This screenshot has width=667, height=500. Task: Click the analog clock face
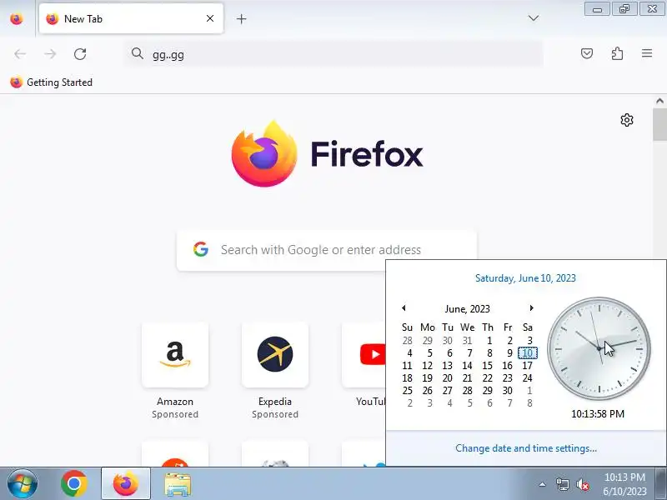tap(599, 348)
